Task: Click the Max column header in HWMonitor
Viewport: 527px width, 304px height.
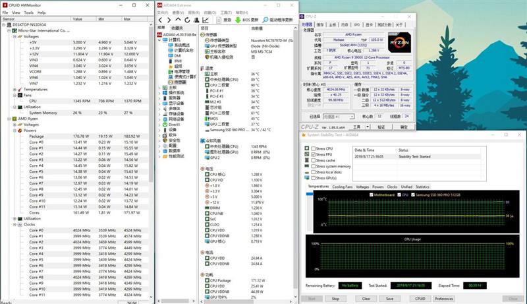Action: point(134,19)
